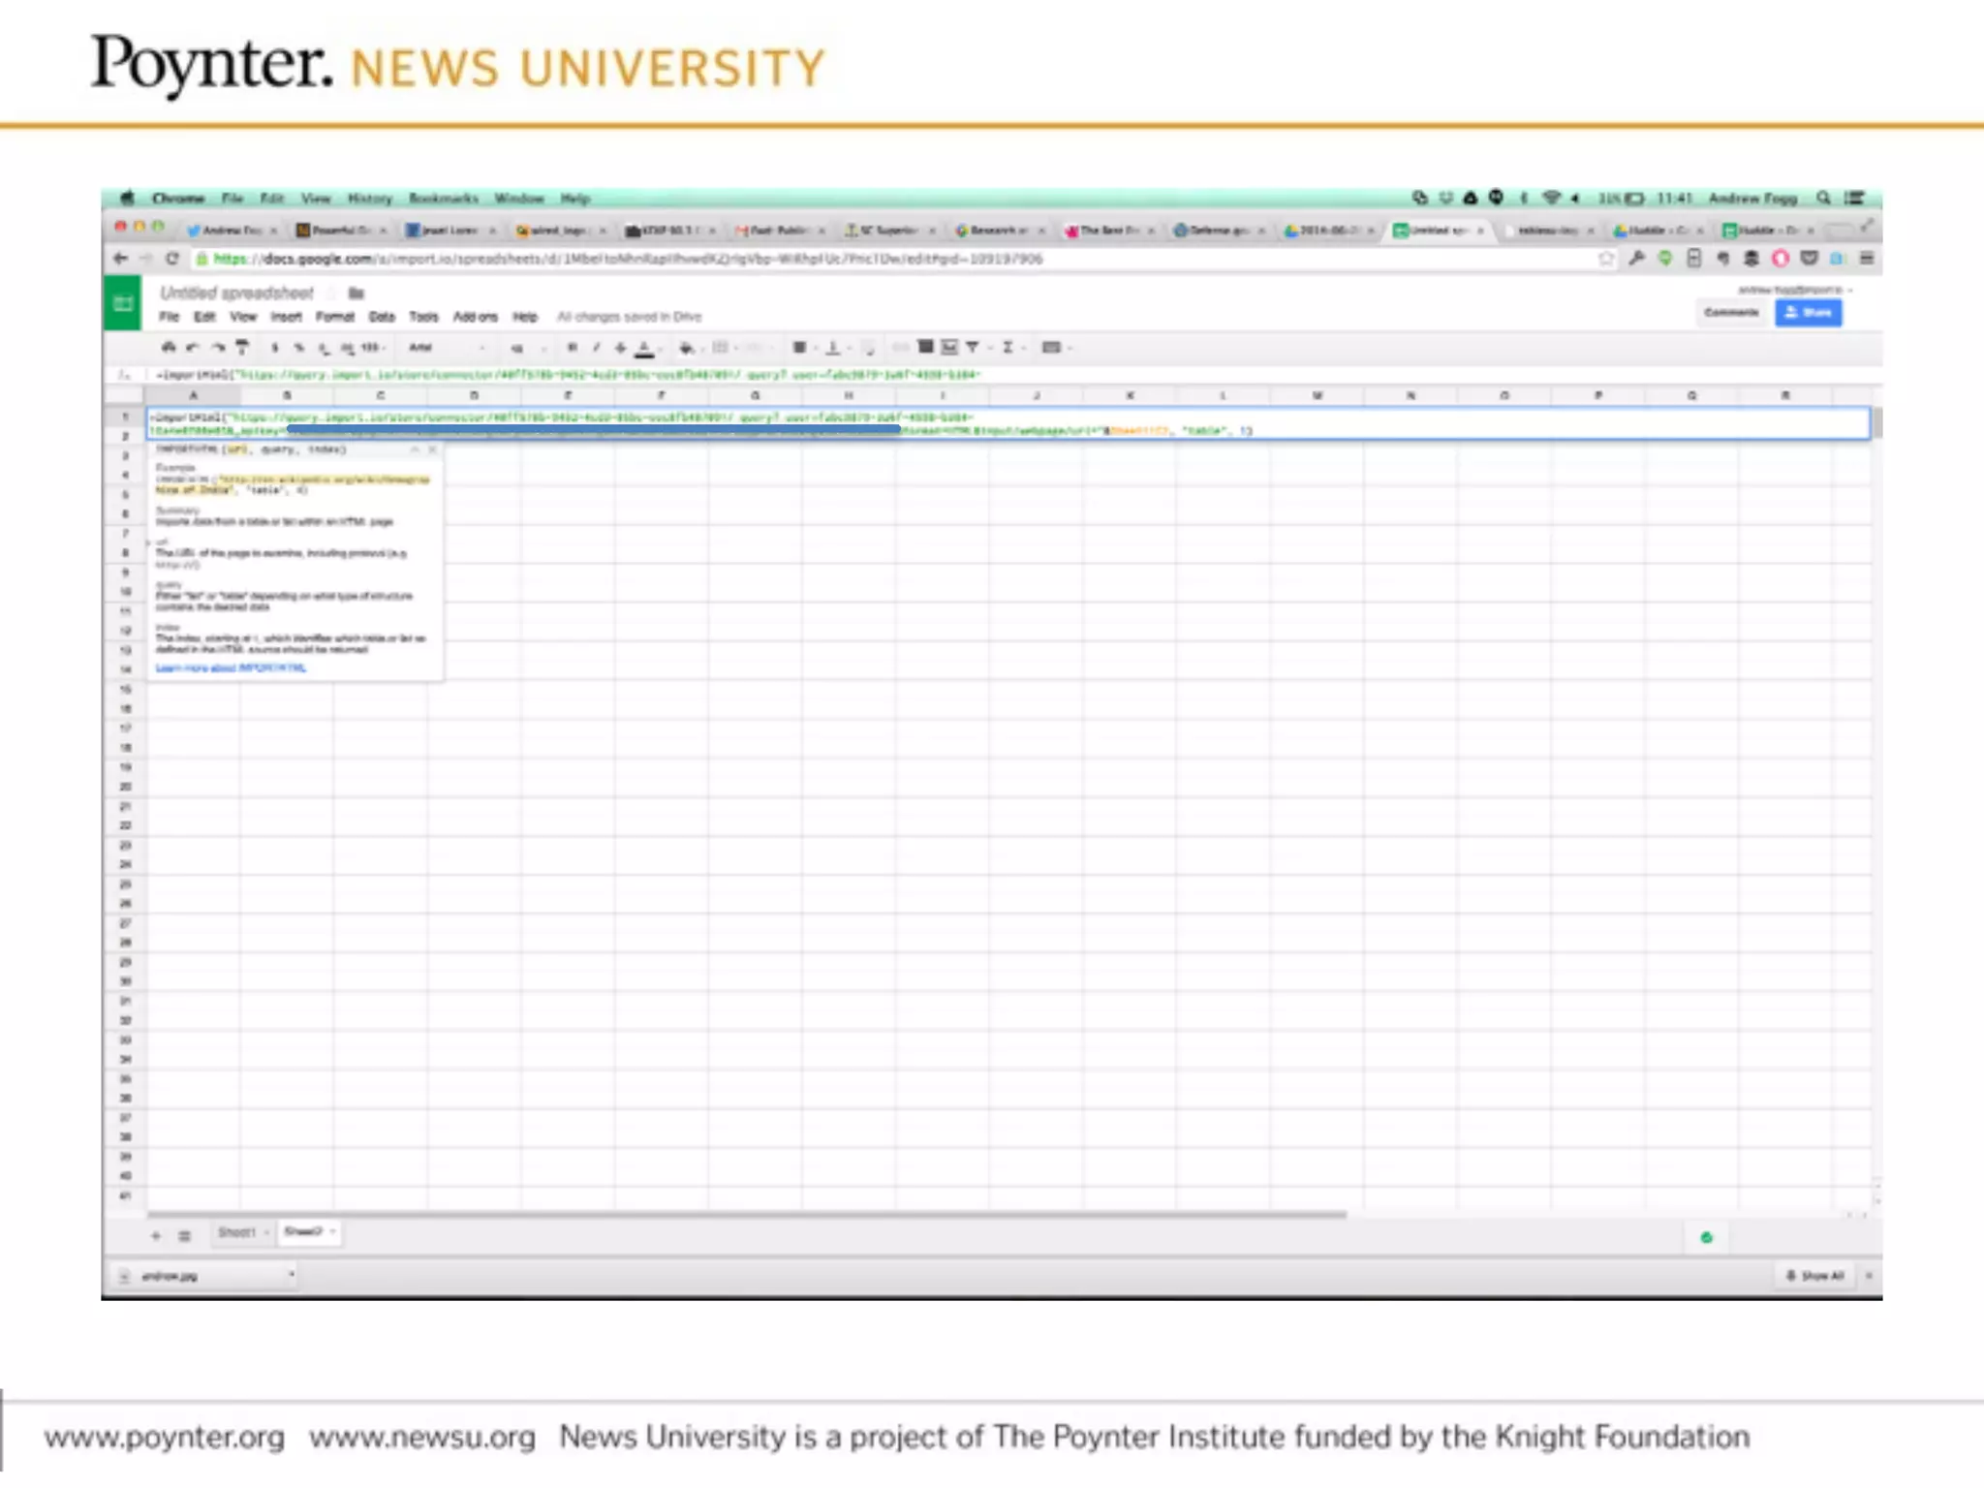Switch to the Sheet1 tab

[x=235, y=1232]
